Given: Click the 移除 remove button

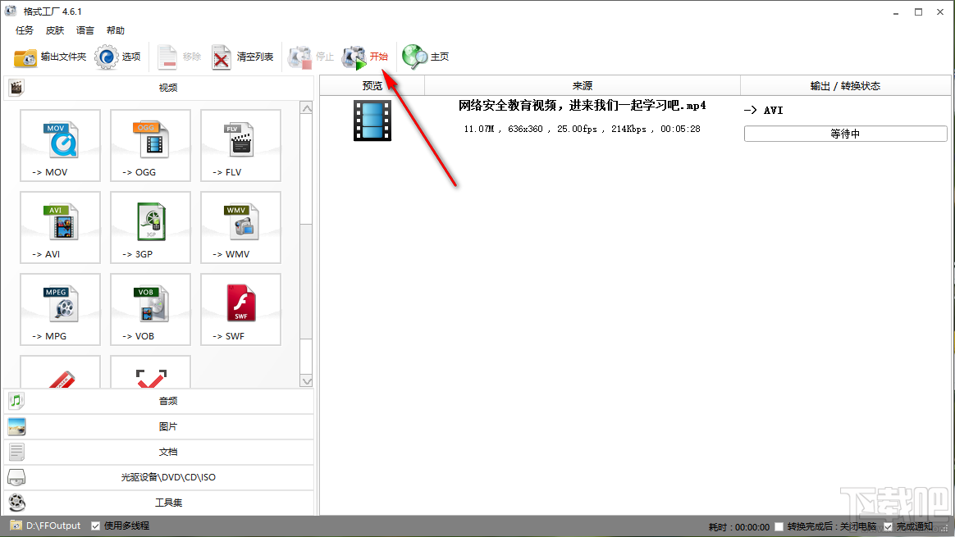Looking at the screenshot, I should 179,57.
